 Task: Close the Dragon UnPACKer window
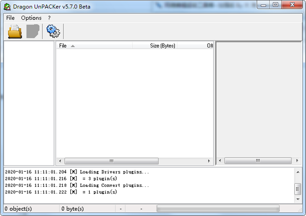tap(292, 5)
